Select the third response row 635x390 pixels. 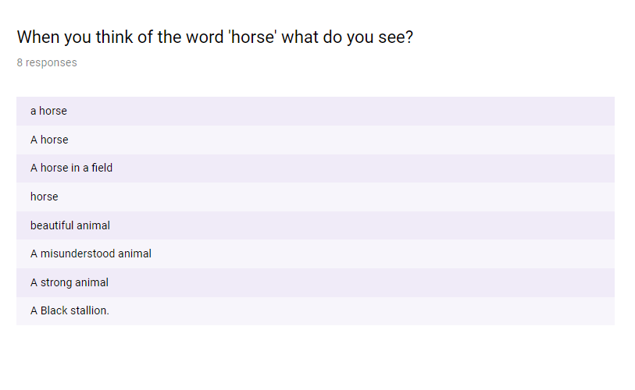coord(71,168)
